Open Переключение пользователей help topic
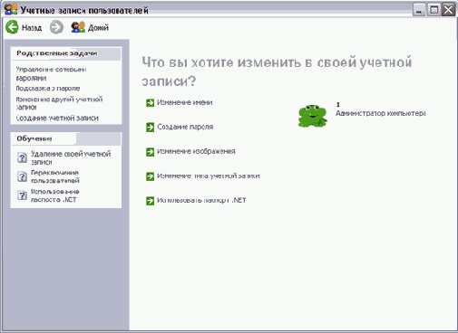Screen dimensions: 458x333 coord(55,176)
